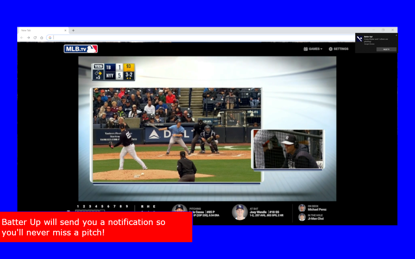Click the Michael Perez name text
This screenshot has width=415, height=259.
coord(317,209)
